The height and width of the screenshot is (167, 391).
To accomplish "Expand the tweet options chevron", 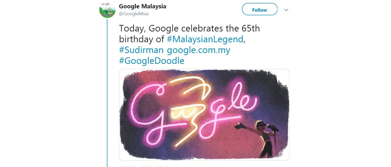I will [x=286, y=10].
